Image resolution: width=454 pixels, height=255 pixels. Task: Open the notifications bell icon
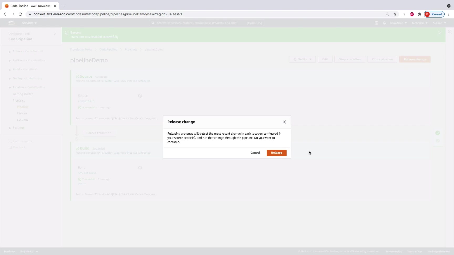tap(384, 23)
